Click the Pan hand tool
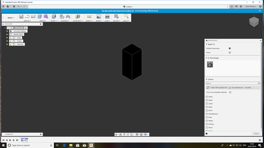Image resolution: width=264 pixels, height=148 pixels. 124,134
